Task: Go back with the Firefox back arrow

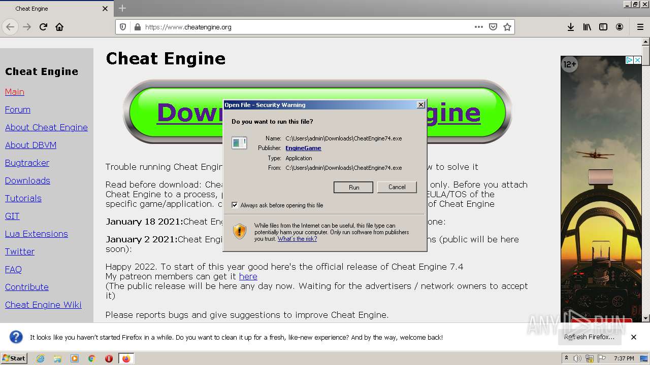Action: click(x=10, y=27)
